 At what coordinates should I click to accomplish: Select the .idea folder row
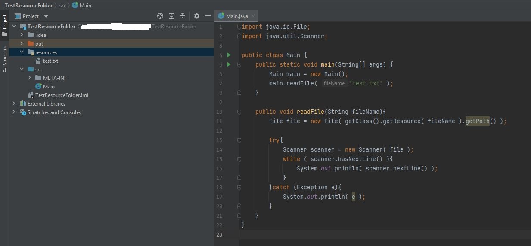(x=111, y=35)
